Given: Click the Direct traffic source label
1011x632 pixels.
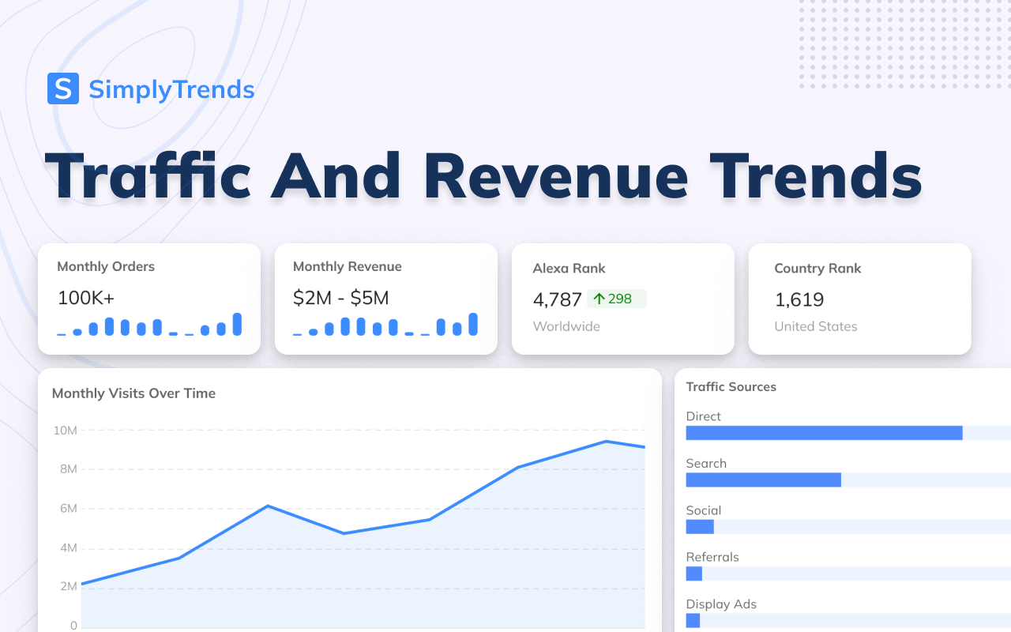Looking at the screenshot, I should click(x=704, y=416).
